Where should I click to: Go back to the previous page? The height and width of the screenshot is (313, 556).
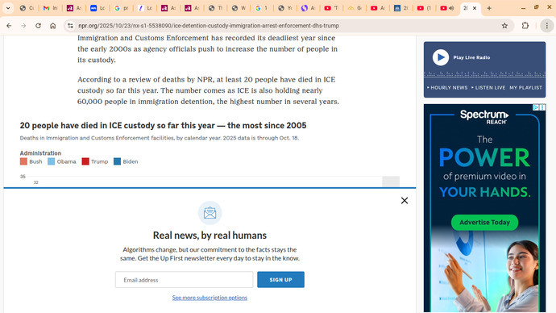9,26
